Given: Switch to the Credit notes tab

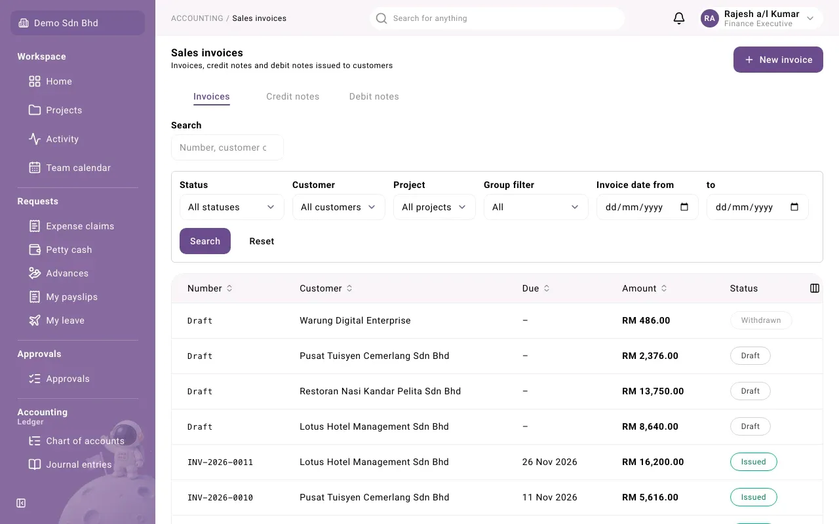Looking at the screenshot, I should (x=292, y=96).
